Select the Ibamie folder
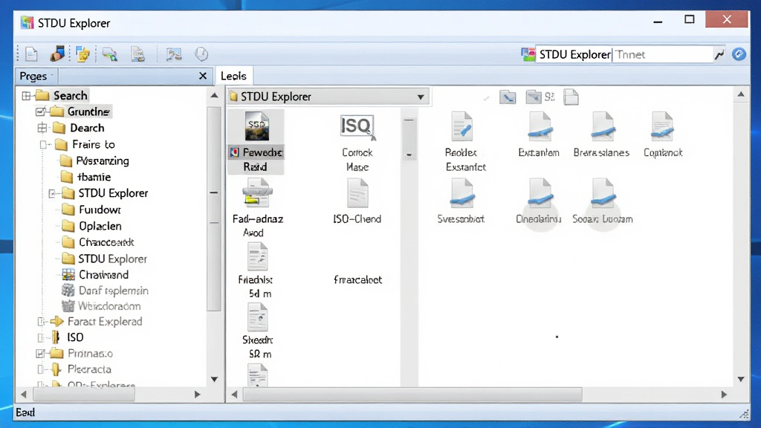This screenshot has width=761, height=428. click(x=86, y=177)
